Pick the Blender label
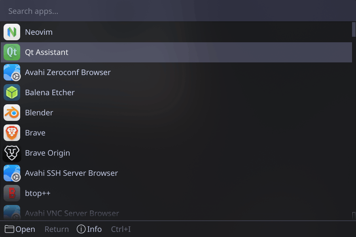Viewport: 356px width, 237px height. [39, 113]
